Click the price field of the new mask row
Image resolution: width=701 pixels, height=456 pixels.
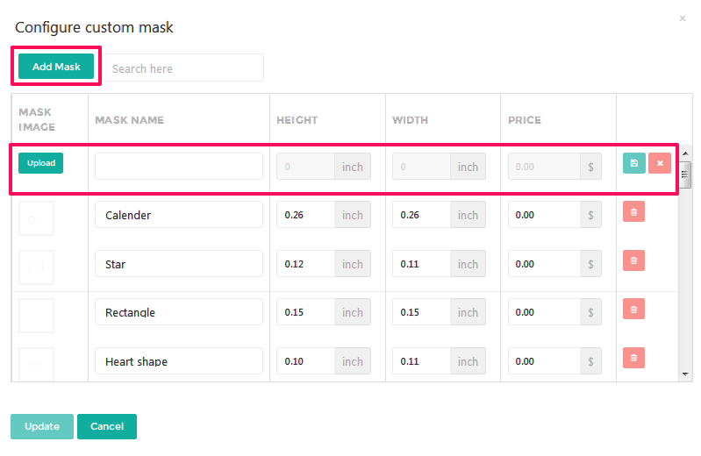pos(544,167)
